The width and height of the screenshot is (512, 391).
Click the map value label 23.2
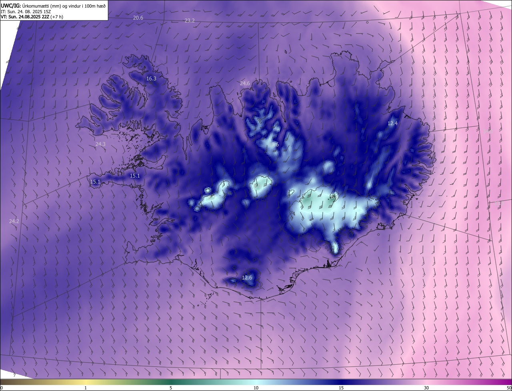[x=190, y=20]
